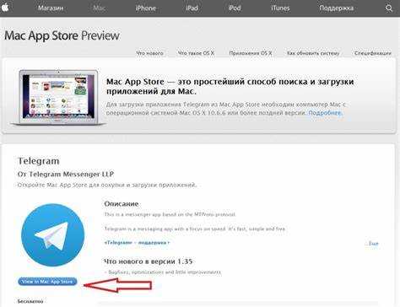
Task: Switch to the Что нового tab
Action: (x=149, y=53)
